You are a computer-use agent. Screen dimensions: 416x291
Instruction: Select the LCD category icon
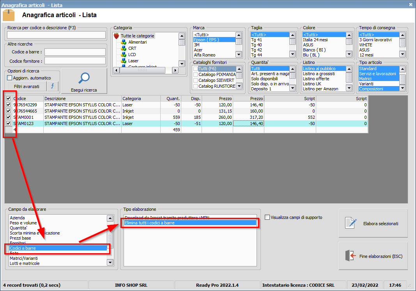click(123, 55)
